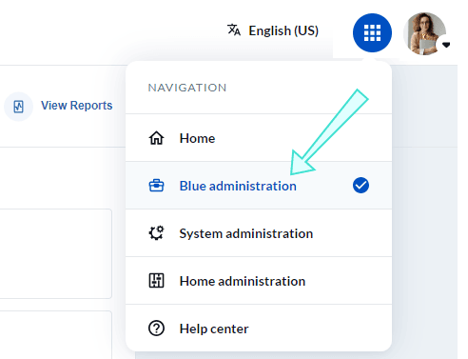Screen dimensions: 468x359
Task: Open the View Reports link
Action: pos(77,106)
